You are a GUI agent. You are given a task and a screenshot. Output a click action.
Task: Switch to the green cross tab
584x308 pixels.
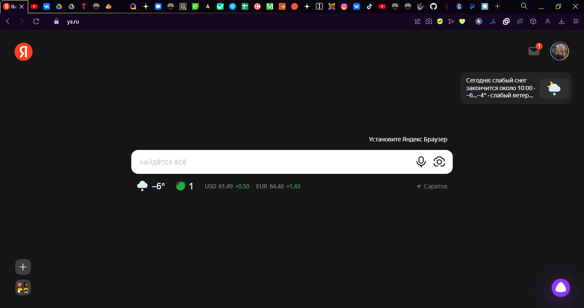click(x=245, y=6)
